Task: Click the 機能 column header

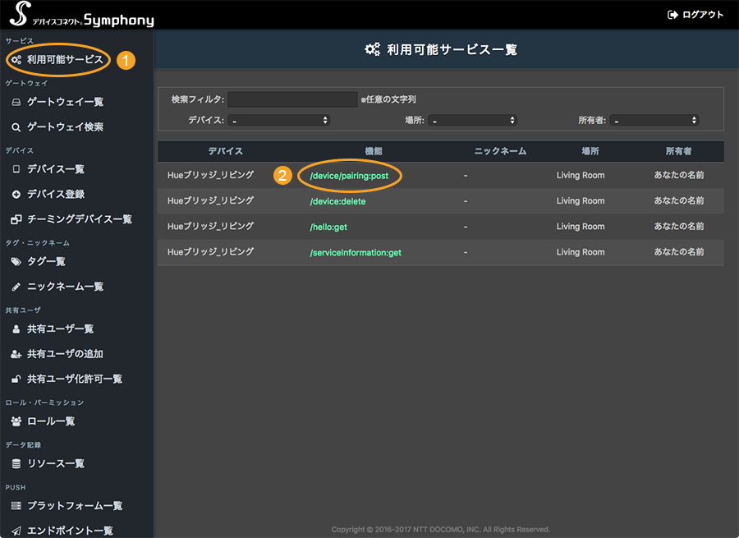Action: coord(374,151)
